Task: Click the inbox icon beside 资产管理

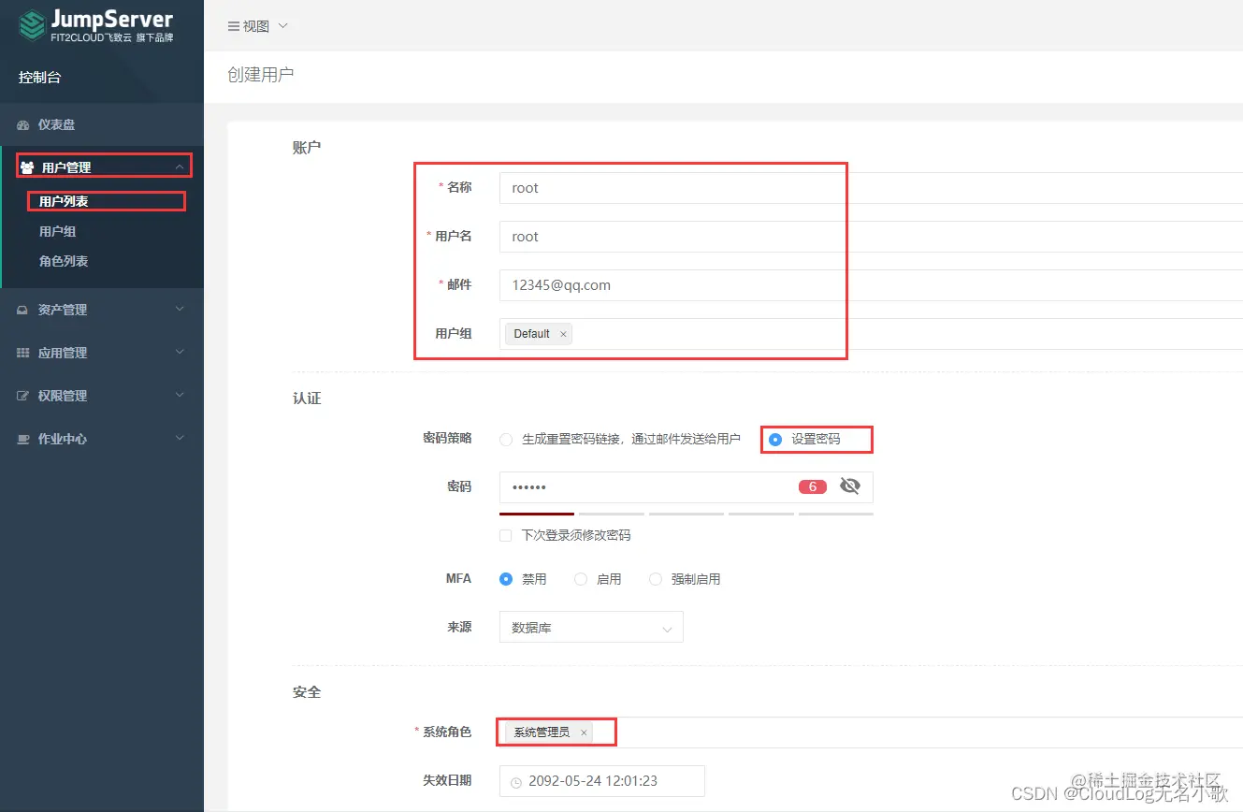Action: [x=23, y=311]
